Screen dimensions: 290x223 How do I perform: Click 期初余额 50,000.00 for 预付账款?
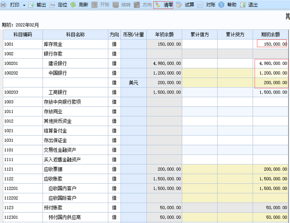pyautogui.click(x=271, y=208)
